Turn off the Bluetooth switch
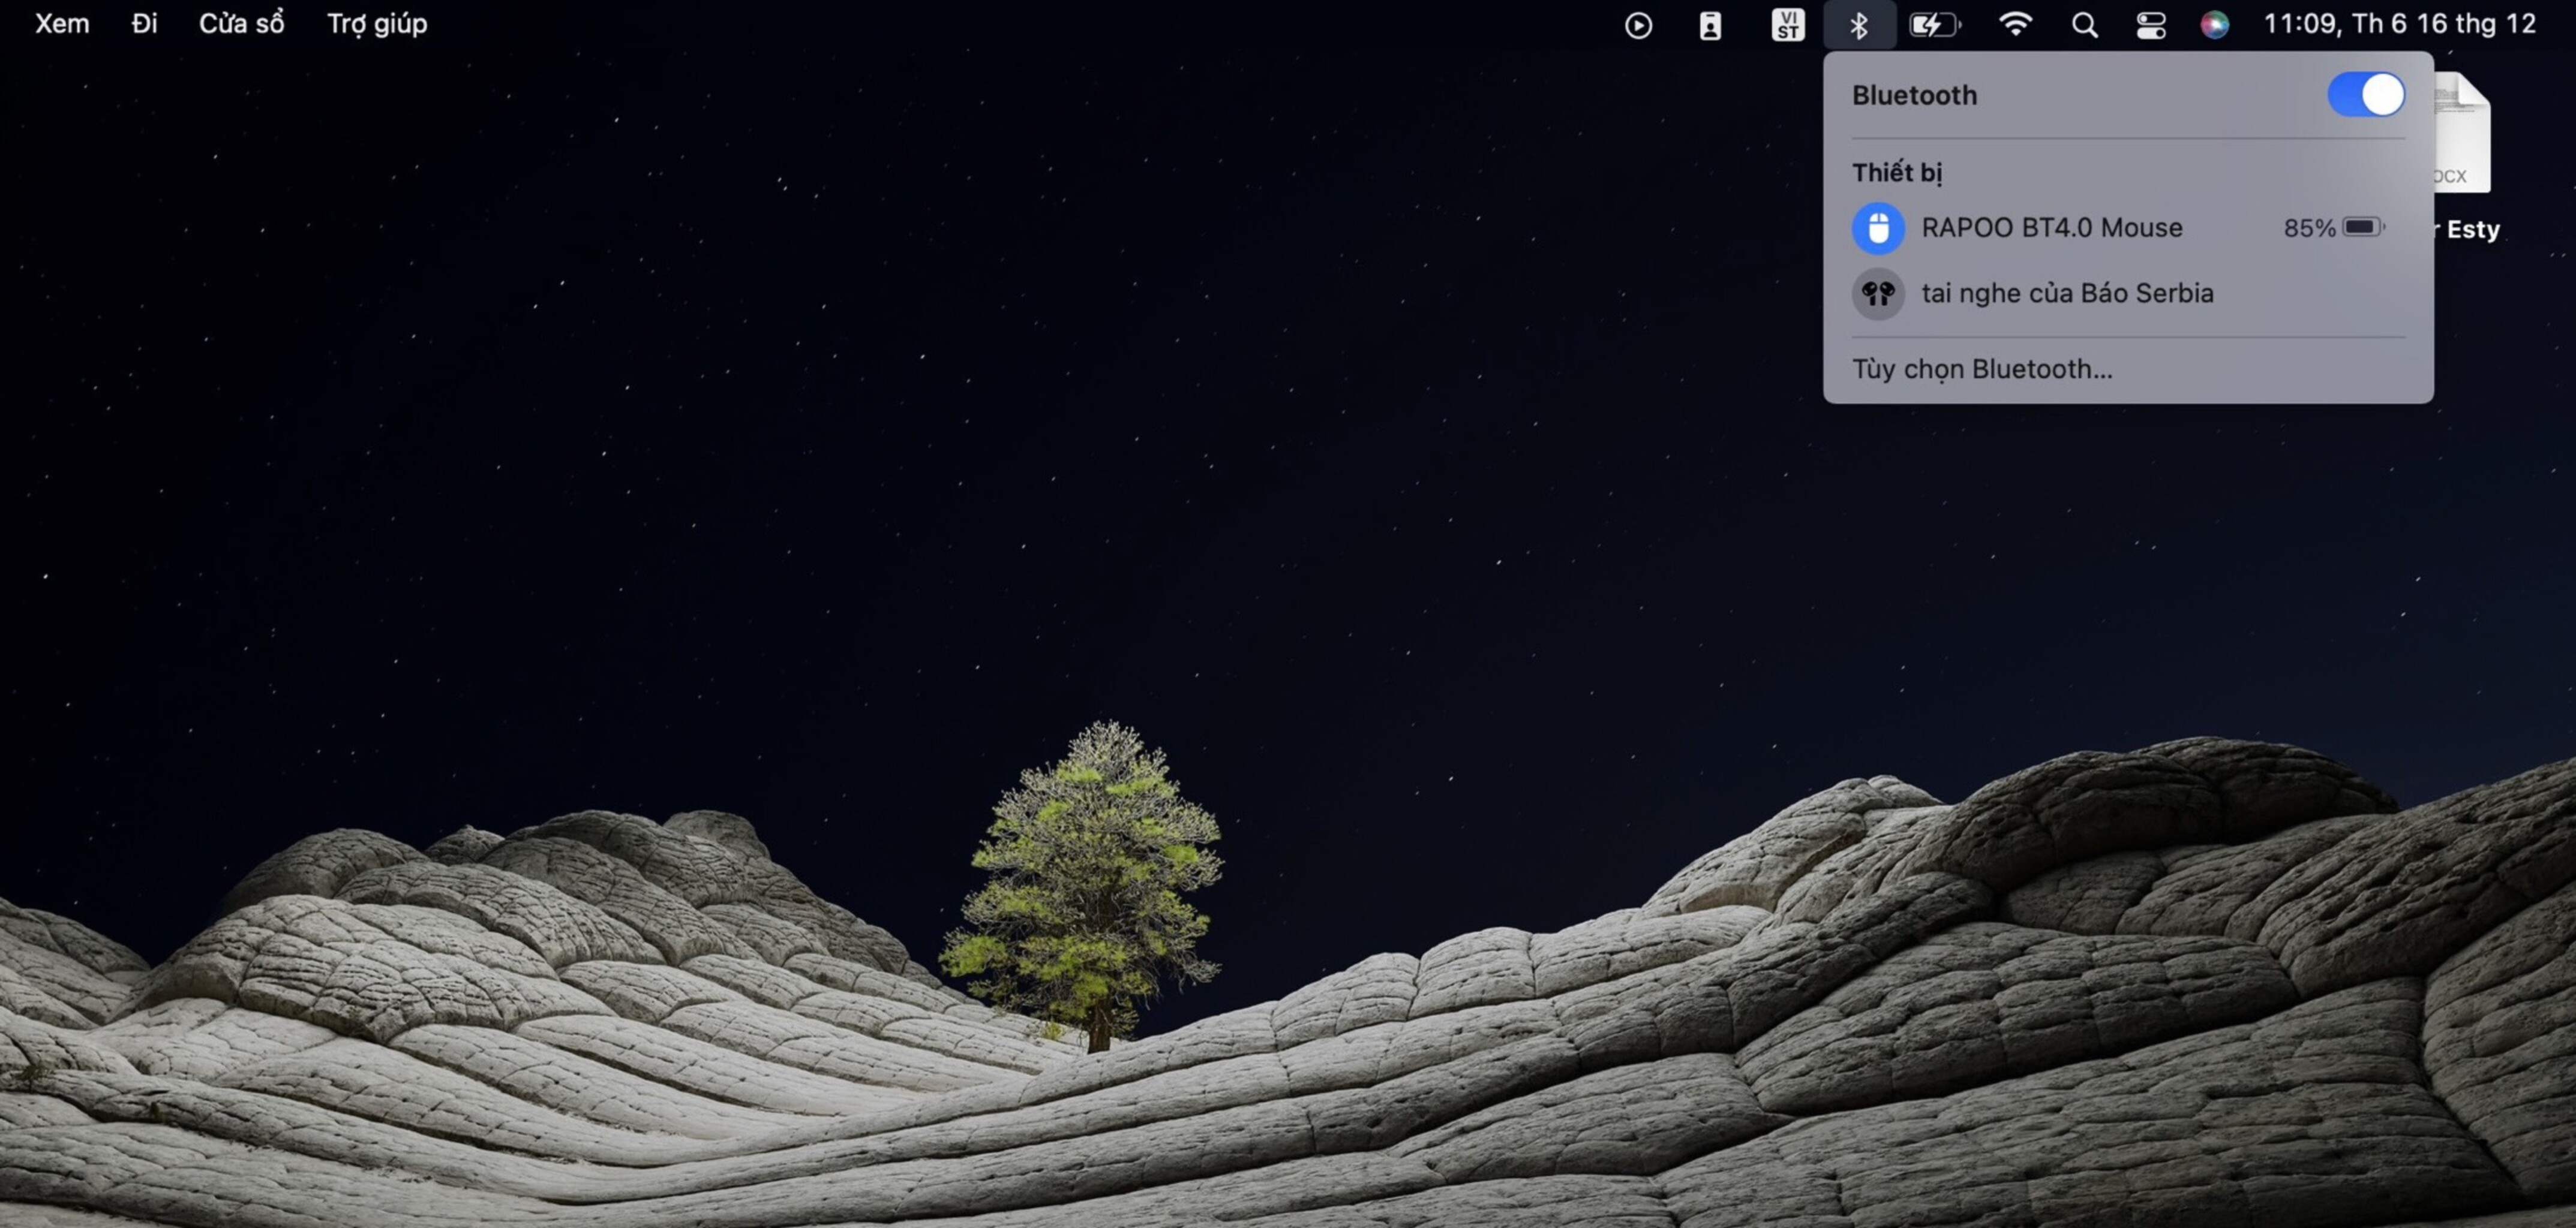This screenshot has width=2576, height=1228. click(2365, 95)
